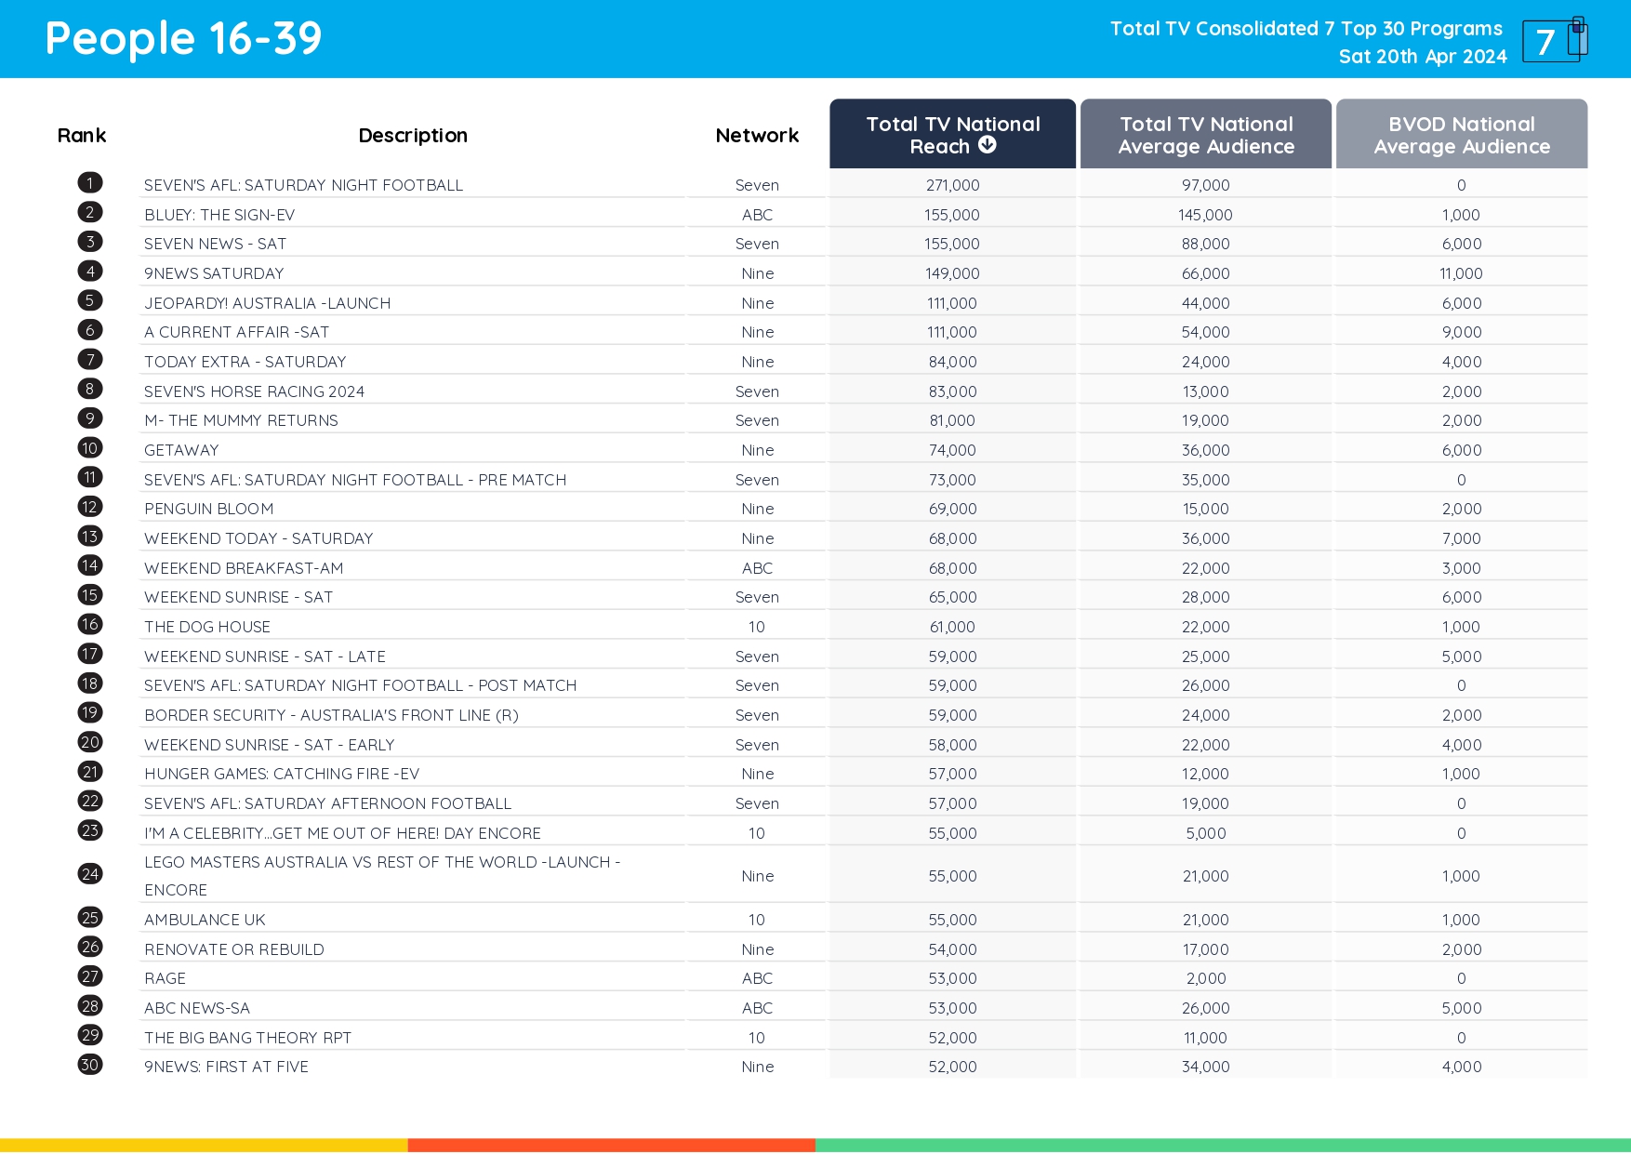Viewport: 1631px width, 1154px height.
Task: Click 9NEWS SATURDAY program name
Action: point(214,274)
